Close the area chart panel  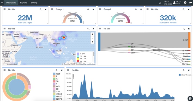click(x=189, y=70)
